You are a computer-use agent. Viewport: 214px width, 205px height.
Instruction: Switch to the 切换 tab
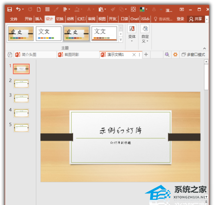point(60,19)
